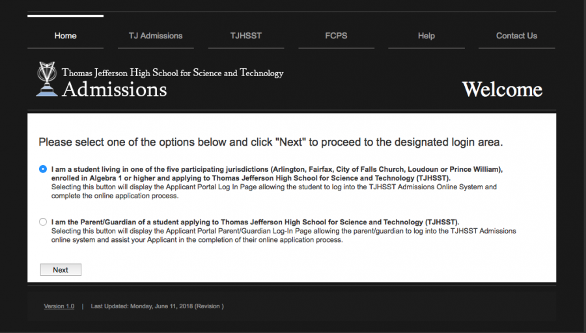The image size is (586, 333).
Task: Open the Home navigation tab
Action: [65, 36]
